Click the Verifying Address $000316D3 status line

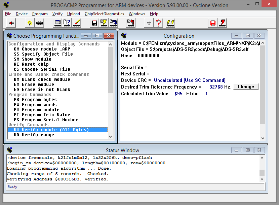57,179
